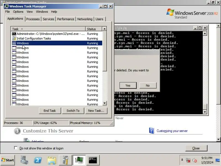Image resolution: width=221 pixels, height=166 pixels.
Task: Open Windows Explorer folder icon on taskbar
Action: [x=52, y=160]
